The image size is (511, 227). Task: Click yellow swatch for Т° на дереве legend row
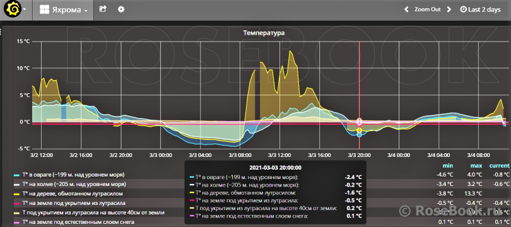point(16,194)
